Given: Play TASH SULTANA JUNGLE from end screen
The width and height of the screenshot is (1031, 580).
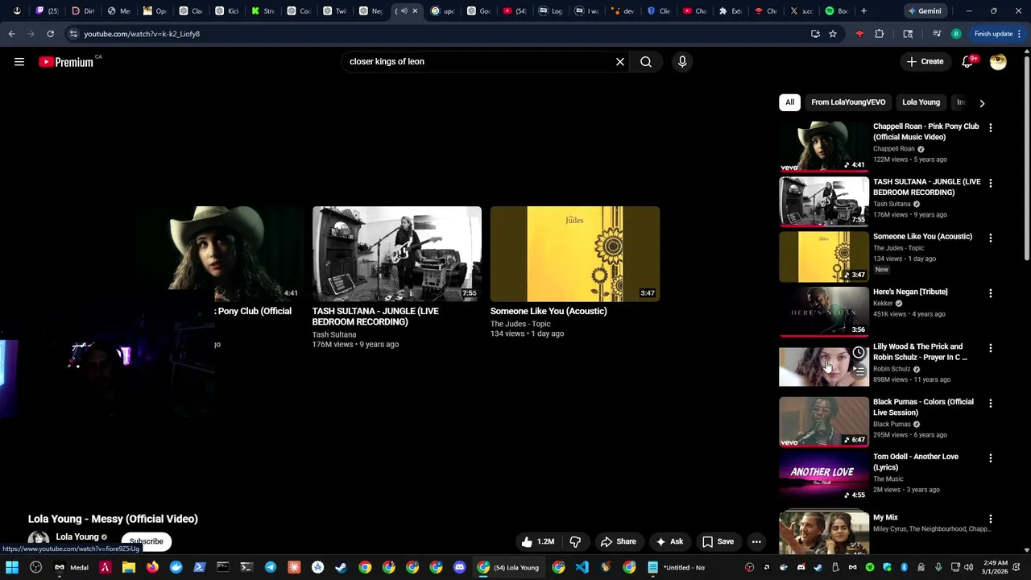Looking at the screenshot, I should (397, 254).
